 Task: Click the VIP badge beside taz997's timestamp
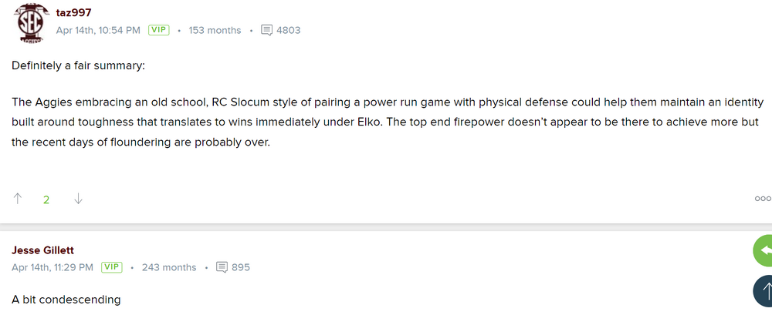159,30
